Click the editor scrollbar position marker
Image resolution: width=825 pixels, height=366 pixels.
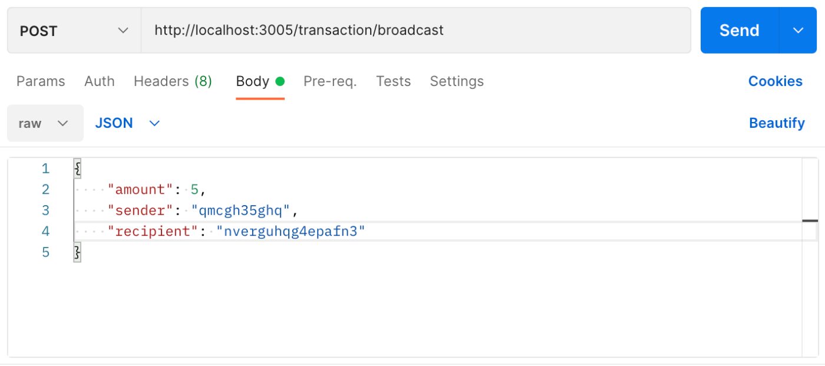click(810, 221)
